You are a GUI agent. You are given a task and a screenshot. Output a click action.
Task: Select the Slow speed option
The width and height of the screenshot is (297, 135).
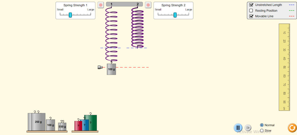[x=262, y=131]
